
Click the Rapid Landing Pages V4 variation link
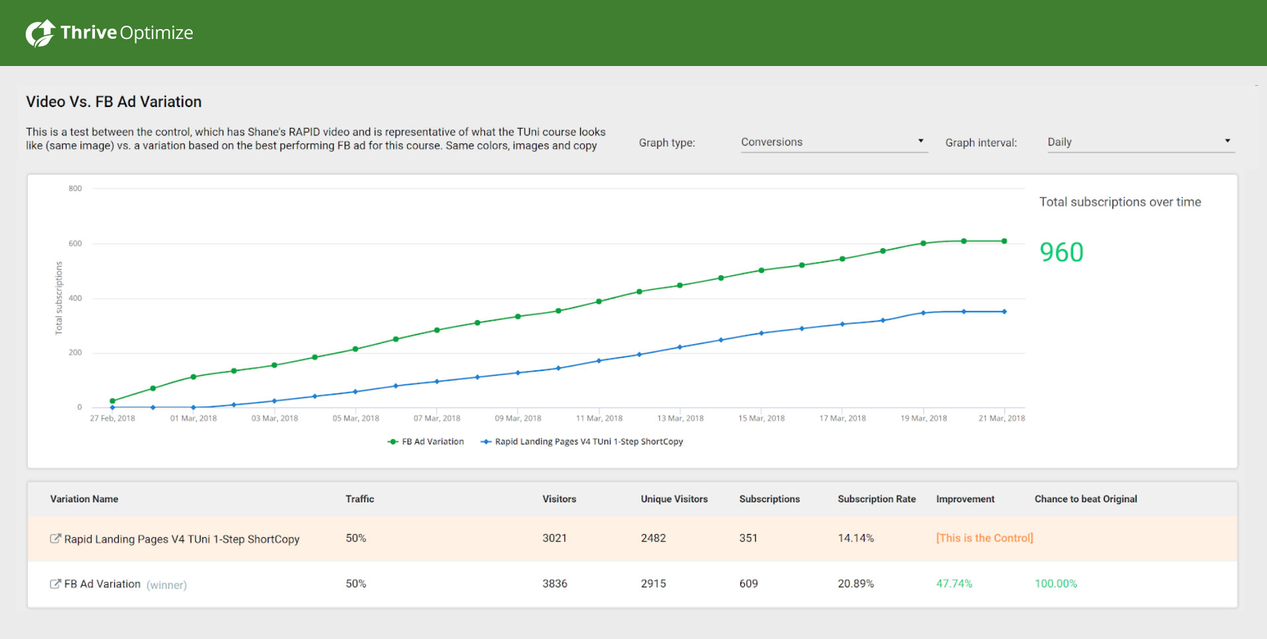click(181, 539)
